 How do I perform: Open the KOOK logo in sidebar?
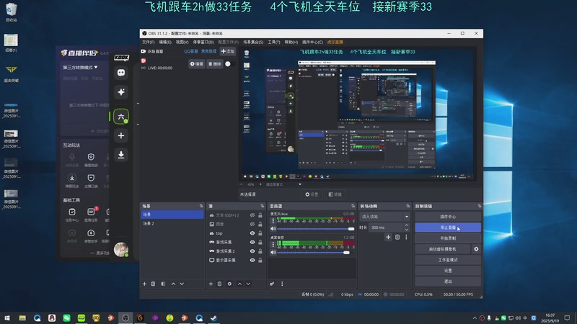click(x=121, y=58)
